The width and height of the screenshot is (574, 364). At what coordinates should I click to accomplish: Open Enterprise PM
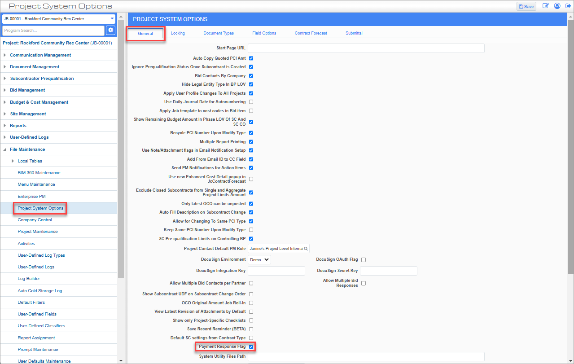click(31, 197)
